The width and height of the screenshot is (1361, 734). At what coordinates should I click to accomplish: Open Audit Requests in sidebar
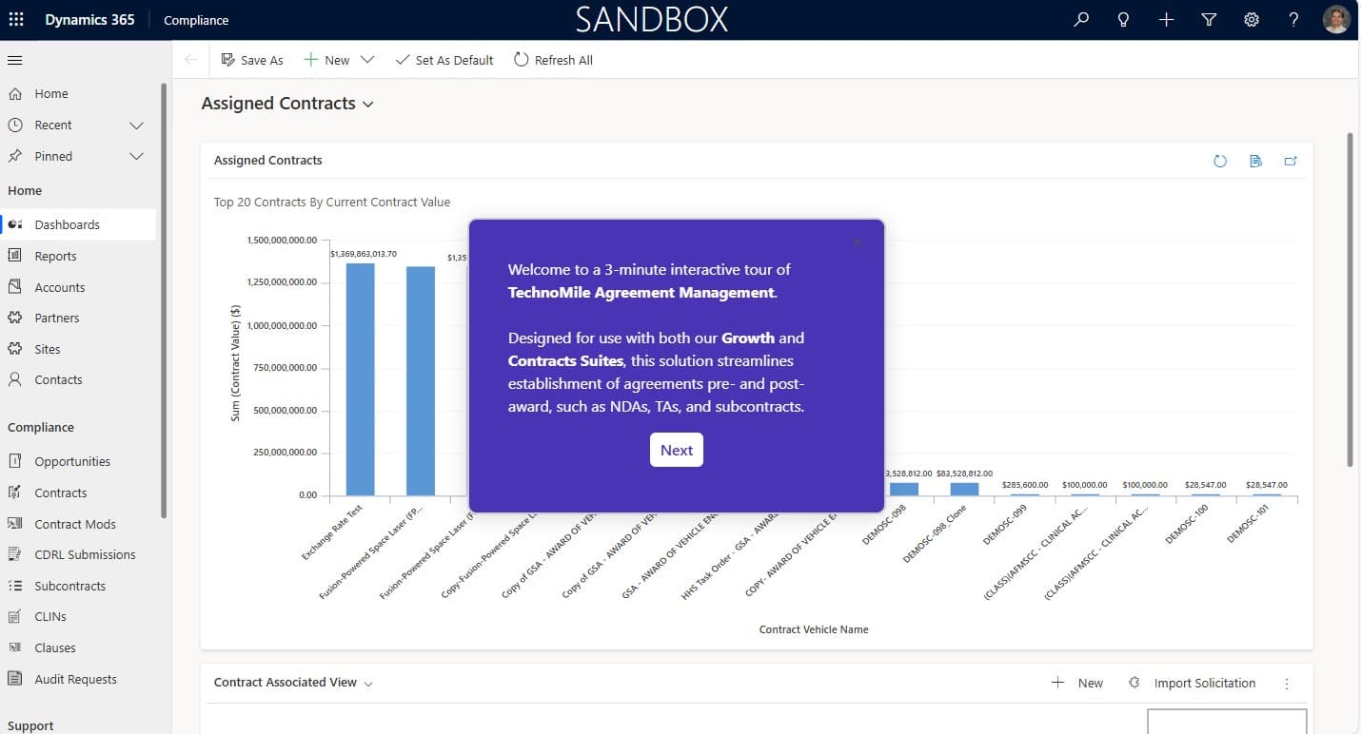tap(75, 679)
